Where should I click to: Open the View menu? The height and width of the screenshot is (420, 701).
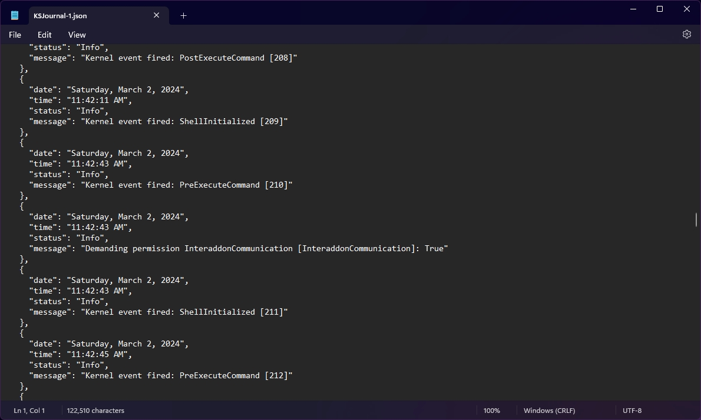coord(77,35)
